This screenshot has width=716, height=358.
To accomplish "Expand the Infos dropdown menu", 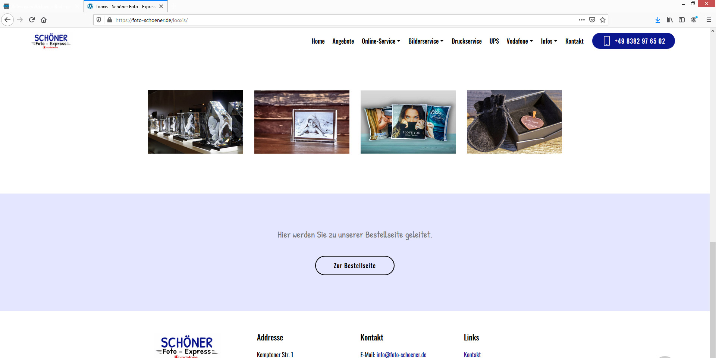I will tap(549, 41).
